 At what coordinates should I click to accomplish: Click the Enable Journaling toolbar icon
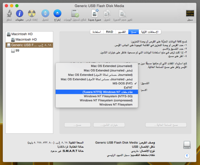[75, 13]
